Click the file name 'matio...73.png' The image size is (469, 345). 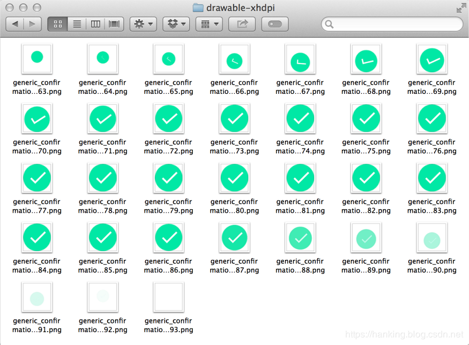click(x=234, y=151)
